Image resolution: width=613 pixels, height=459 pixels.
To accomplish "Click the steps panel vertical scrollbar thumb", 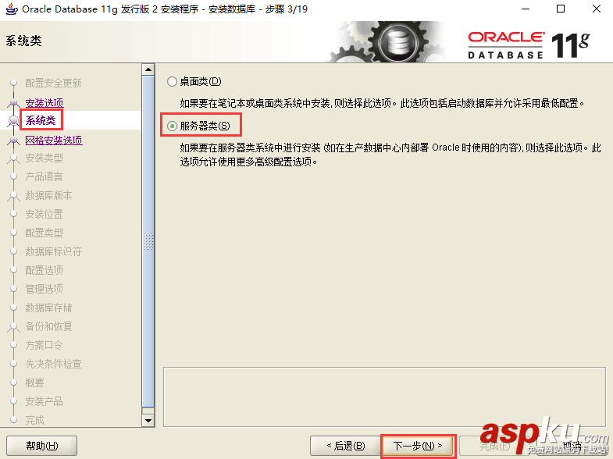I will tap(148, 241).
